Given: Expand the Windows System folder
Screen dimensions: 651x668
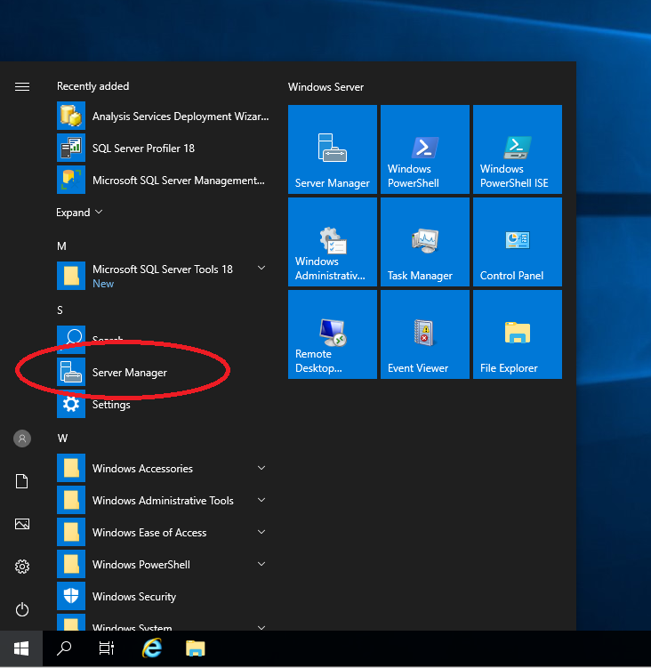Looking at the screenshot, I should 164,623.
